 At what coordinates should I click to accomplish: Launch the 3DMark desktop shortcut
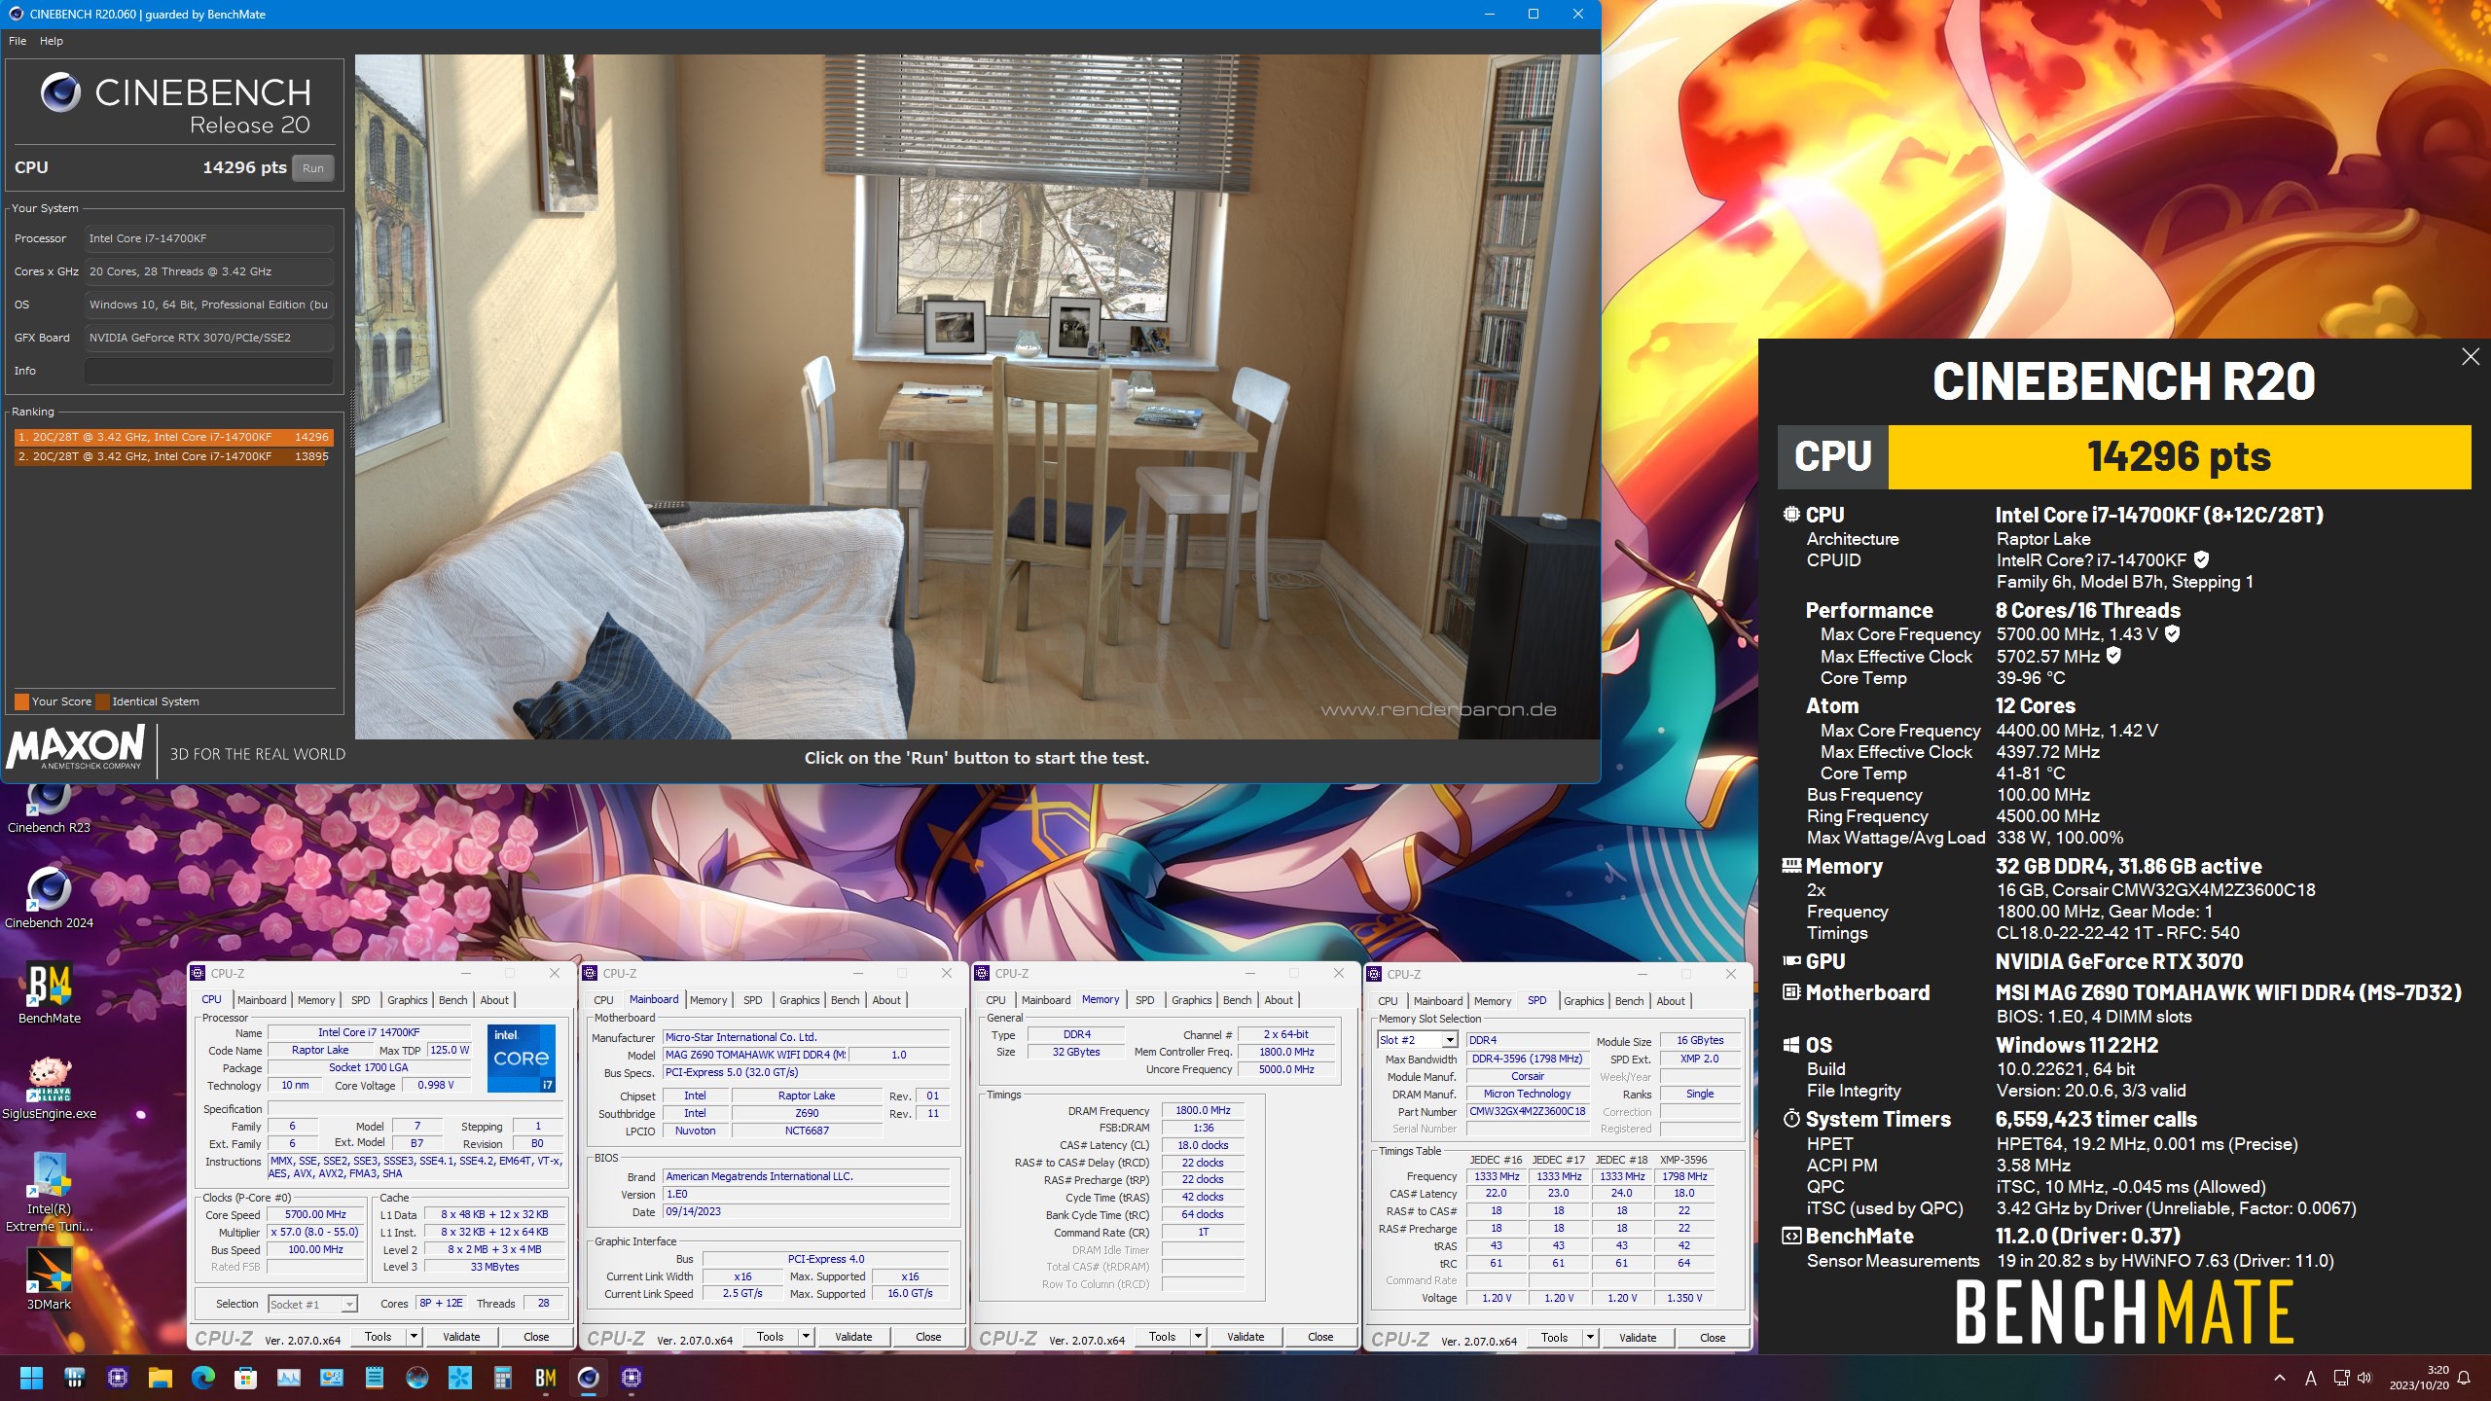click(49, 1278)
